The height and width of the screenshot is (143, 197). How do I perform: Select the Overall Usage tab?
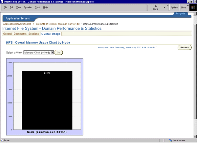coord(51,34)
